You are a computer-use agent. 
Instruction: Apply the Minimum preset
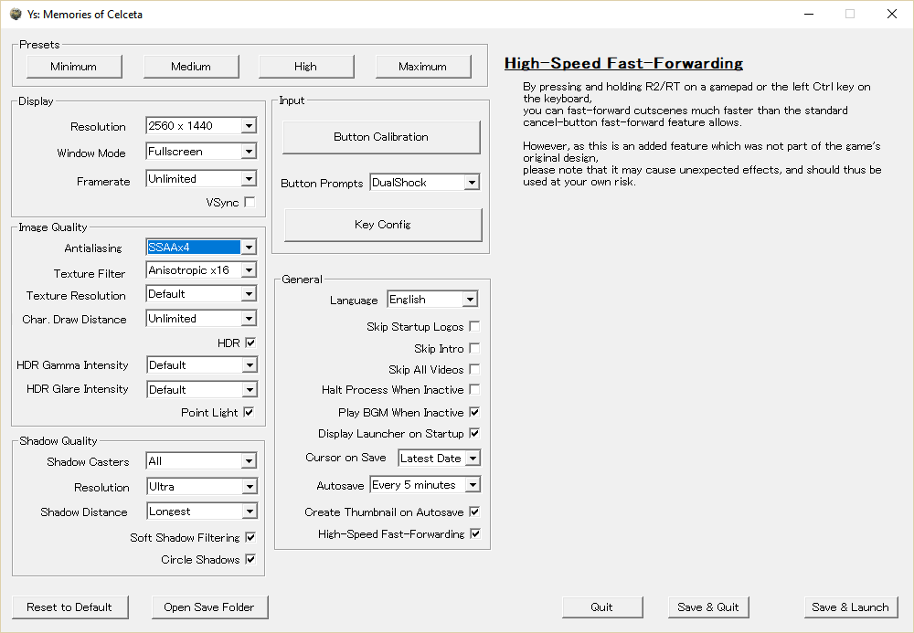(74, 67)
